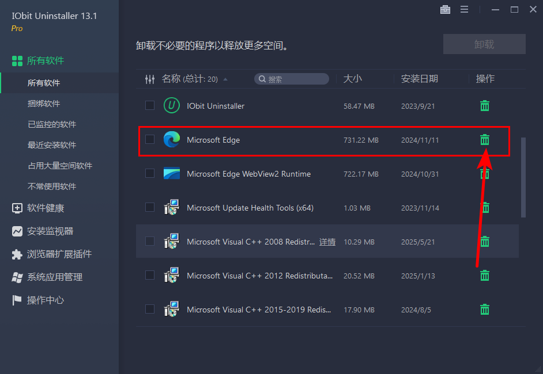This screenshot has width=543, height=374.
Task: Click the Visual C++ 2012 installer icon
Action: 171,275
